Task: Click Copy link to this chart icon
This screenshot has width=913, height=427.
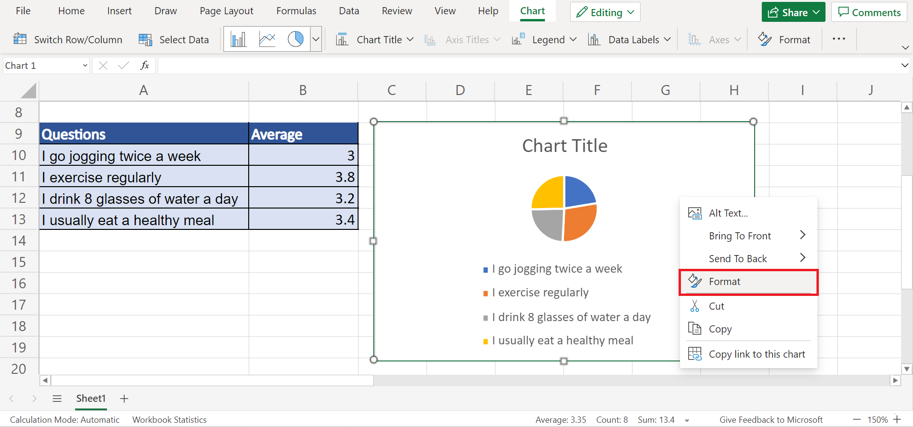Action: (x=695, y=354)
